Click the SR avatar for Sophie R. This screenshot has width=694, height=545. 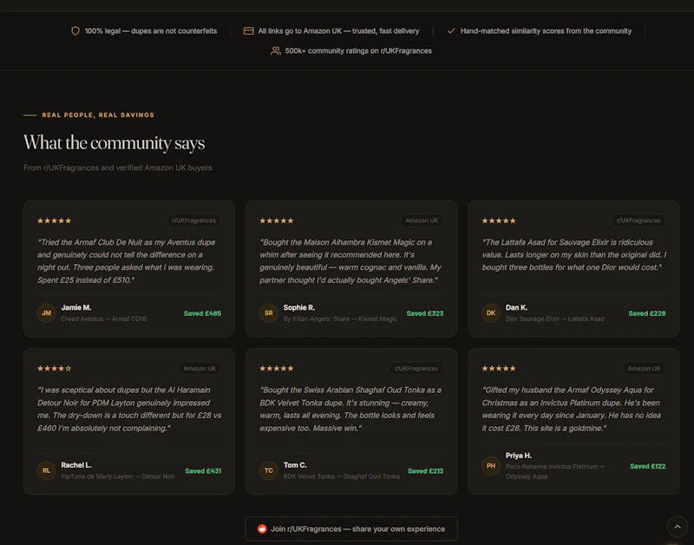pos(269,313)
